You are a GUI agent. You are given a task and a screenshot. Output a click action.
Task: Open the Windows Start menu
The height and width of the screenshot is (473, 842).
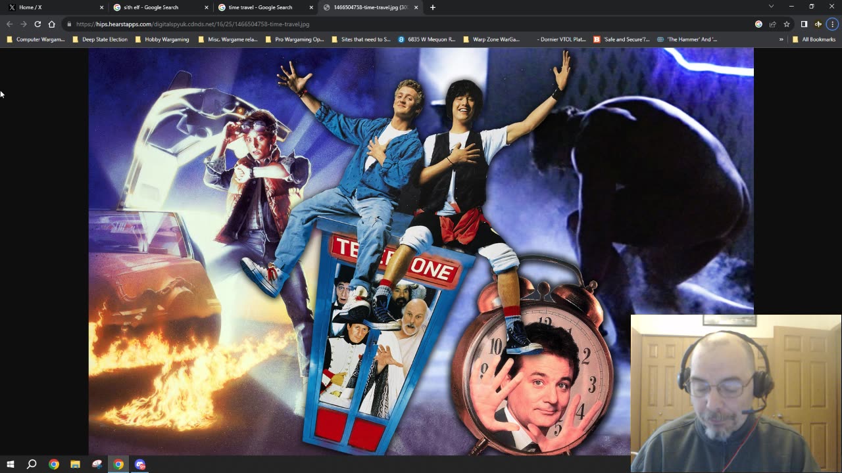11,464
